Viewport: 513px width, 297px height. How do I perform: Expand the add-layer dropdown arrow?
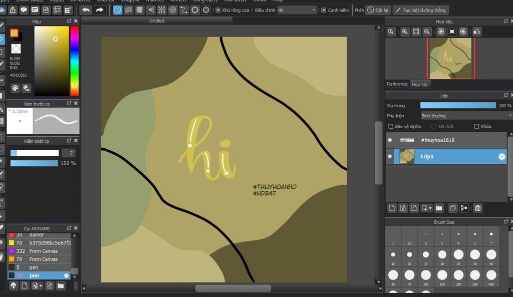430,208
